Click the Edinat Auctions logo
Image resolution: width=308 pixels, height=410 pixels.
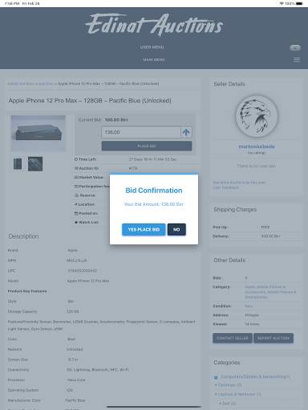pyautogui.click(x=154, y=25)
